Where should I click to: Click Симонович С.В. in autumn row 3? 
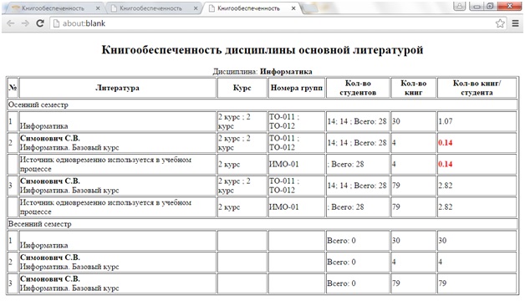point(50,181)
